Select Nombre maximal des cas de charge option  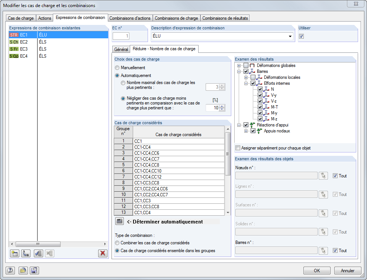click(123, 83)
